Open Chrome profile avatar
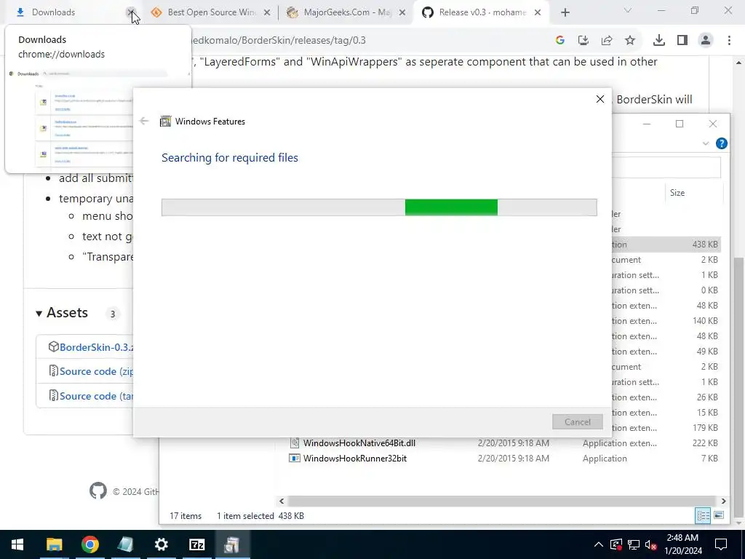 click(x=706, y=41)
